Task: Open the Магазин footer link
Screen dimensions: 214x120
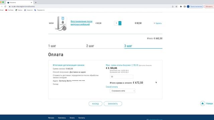Action: 51,118
